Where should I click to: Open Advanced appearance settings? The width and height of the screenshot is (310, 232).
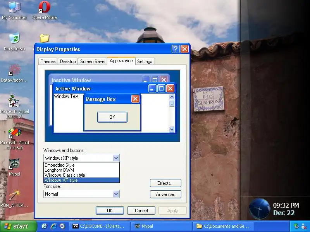(x=165, y=194)
